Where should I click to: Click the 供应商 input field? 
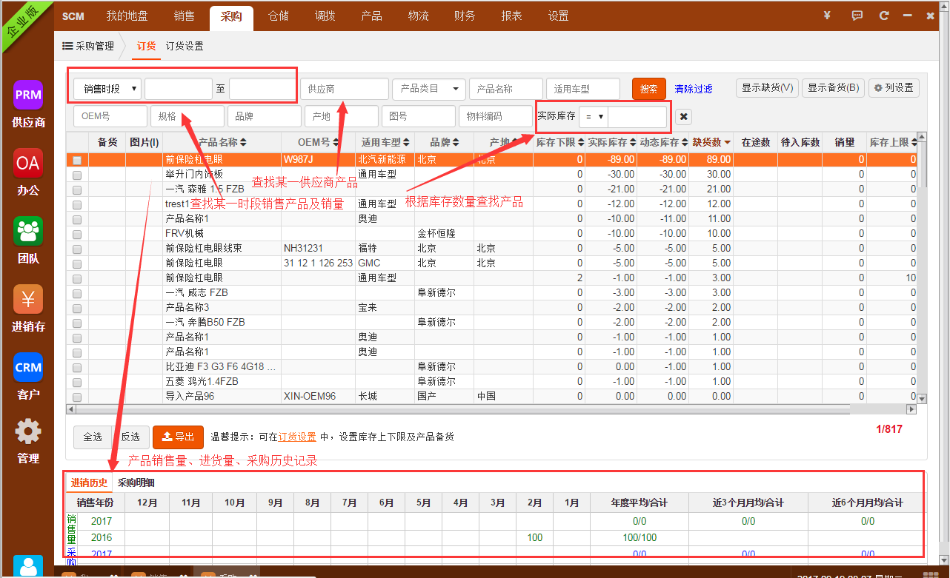point(345,89)
